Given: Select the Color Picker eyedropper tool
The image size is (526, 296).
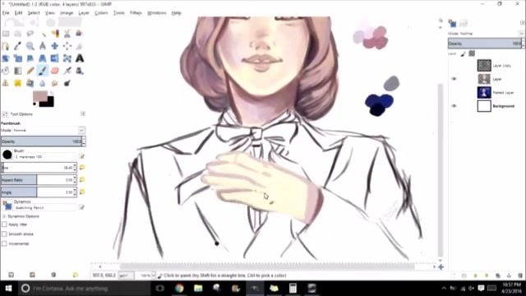Looking at the screenshot, I should pyautogui.click(x=18, y=46).
